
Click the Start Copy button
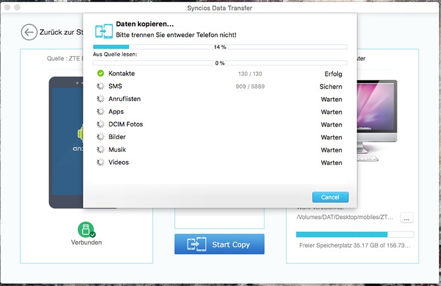(x=219, y=244)
